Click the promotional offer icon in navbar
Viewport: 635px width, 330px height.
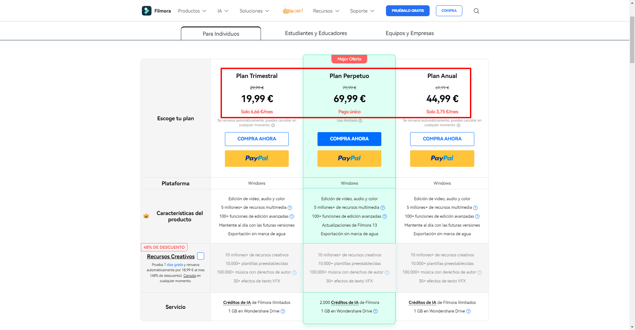(x=293, y=11)
